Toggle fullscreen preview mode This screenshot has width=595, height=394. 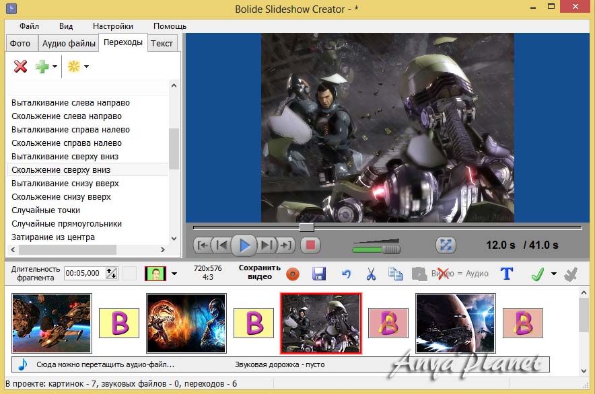pyautogui.click(x=446, y=245)
